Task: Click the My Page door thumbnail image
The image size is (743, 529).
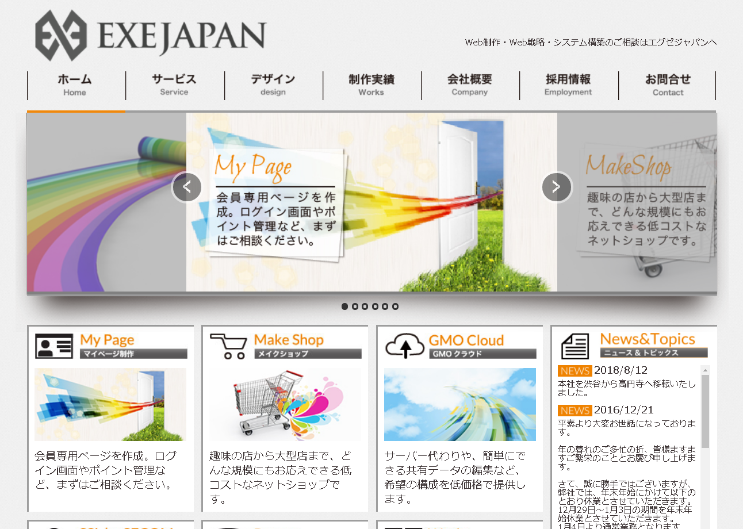Action: pyautogui.click(x=110, y=405)
